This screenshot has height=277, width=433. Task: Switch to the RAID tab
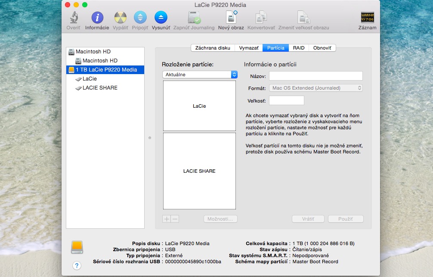(x=299, y=48)
